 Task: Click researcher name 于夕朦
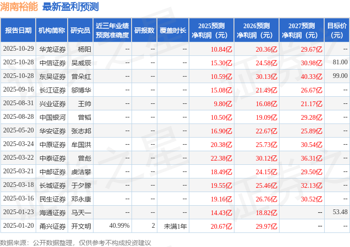81,185
